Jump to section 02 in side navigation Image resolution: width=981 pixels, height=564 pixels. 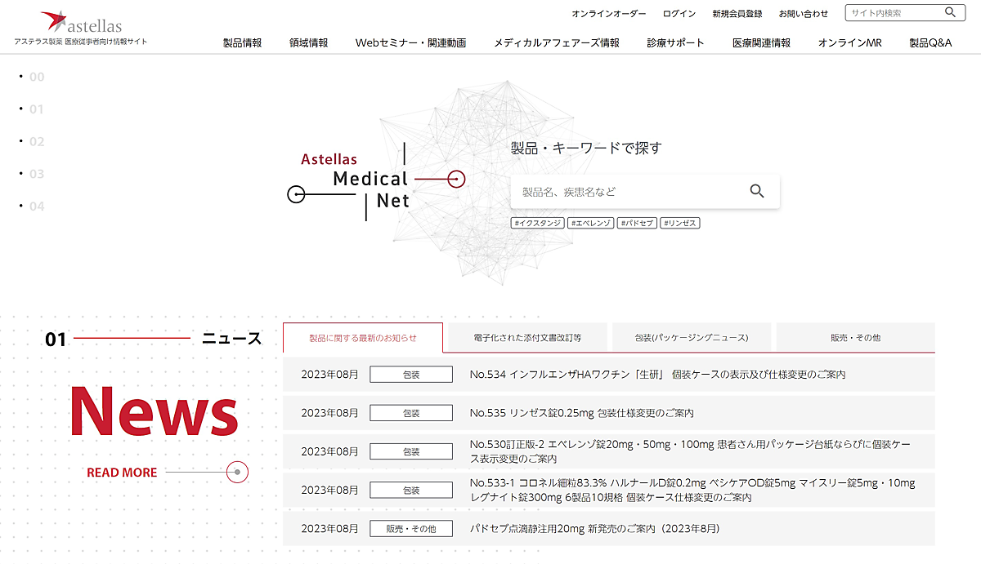point(36,142)
